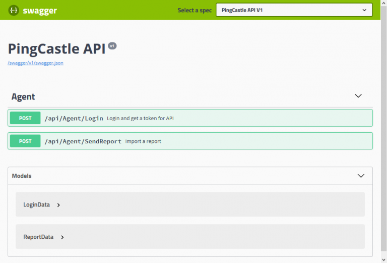Click the 'Import a report' description

pos(143,141)
